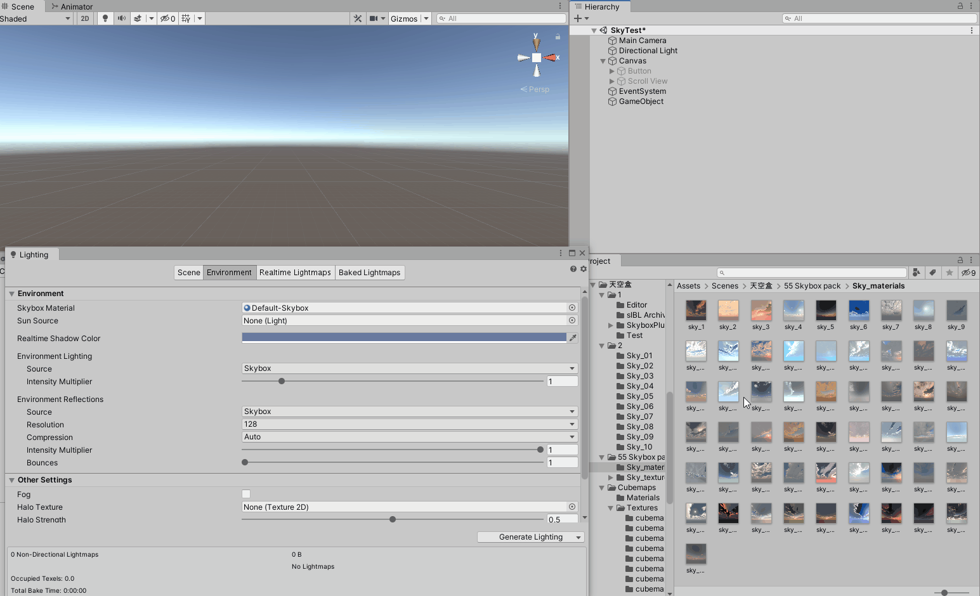
Task: Switch to the Animator tab
Action: click(72, 6)
